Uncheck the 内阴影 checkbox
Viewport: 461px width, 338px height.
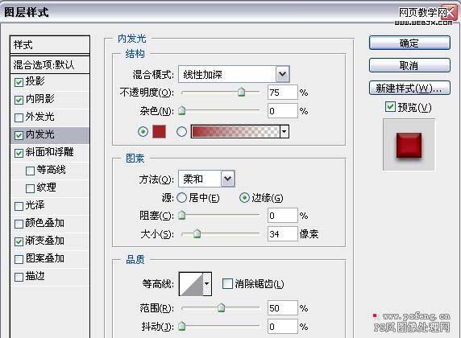19,100
